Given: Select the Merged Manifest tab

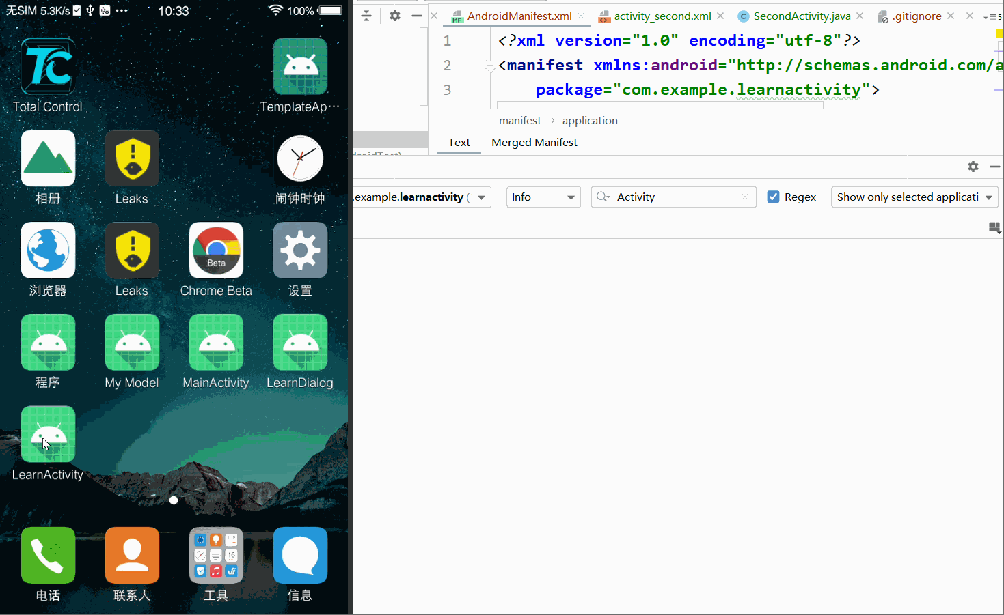Looking at the screenshot, I should click(534, 143).
